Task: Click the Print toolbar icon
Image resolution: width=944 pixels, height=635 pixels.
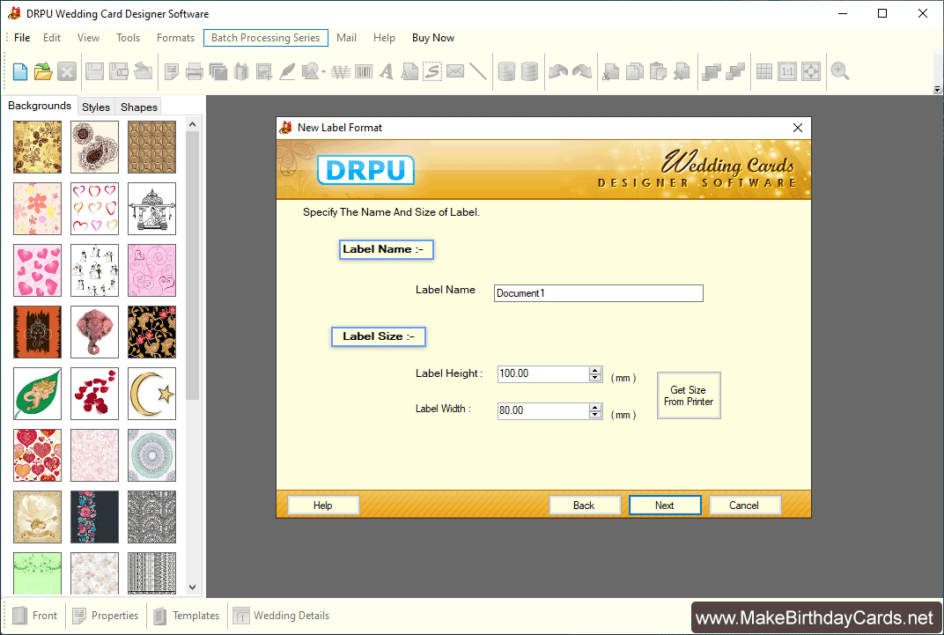Action: coord(195,71)
